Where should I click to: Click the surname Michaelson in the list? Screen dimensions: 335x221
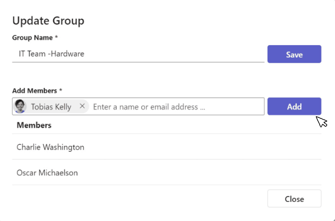coord(58,172)
